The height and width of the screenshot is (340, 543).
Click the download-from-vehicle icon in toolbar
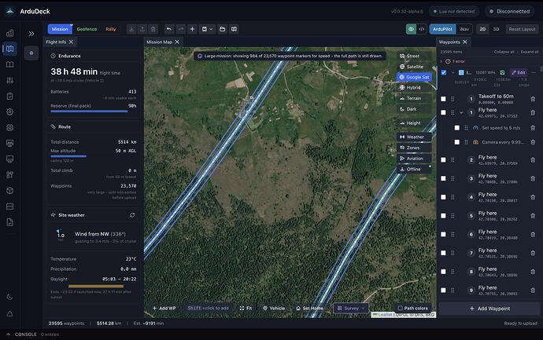[x=131, y=29]
